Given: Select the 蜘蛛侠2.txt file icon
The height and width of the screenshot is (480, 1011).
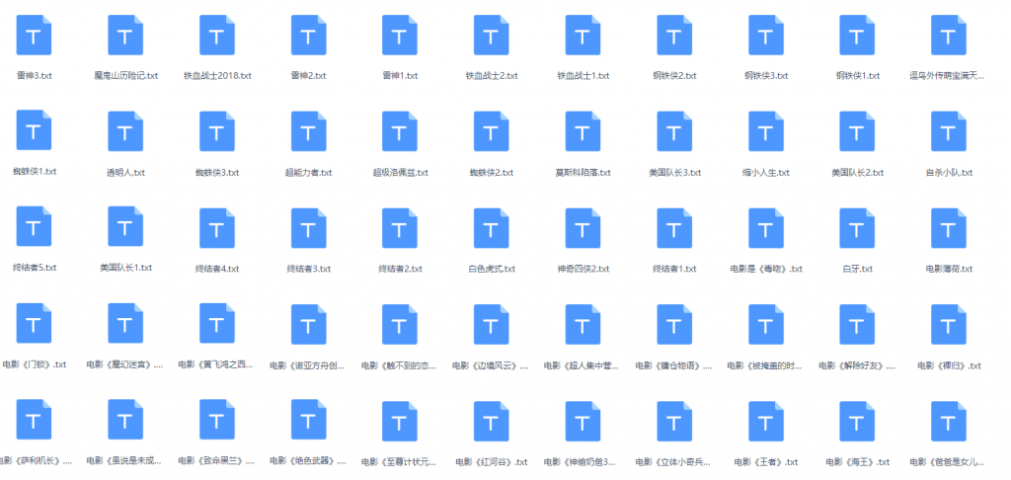Looking at the screenshot, I should tap(492, 131).
